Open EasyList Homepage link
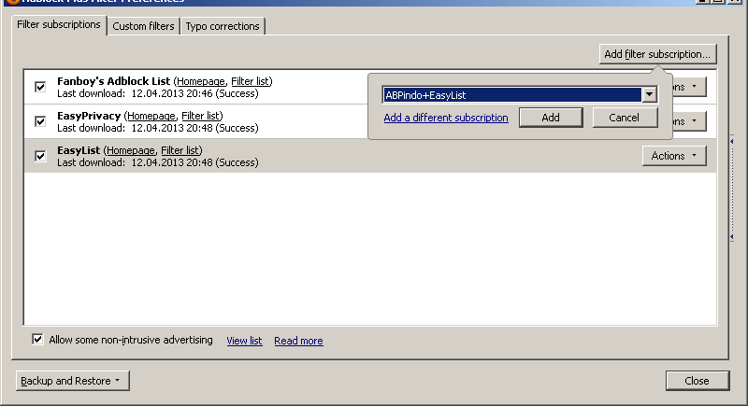Image resolution: width=748 pixels, height=420 pixels. [x=131, y=150]
